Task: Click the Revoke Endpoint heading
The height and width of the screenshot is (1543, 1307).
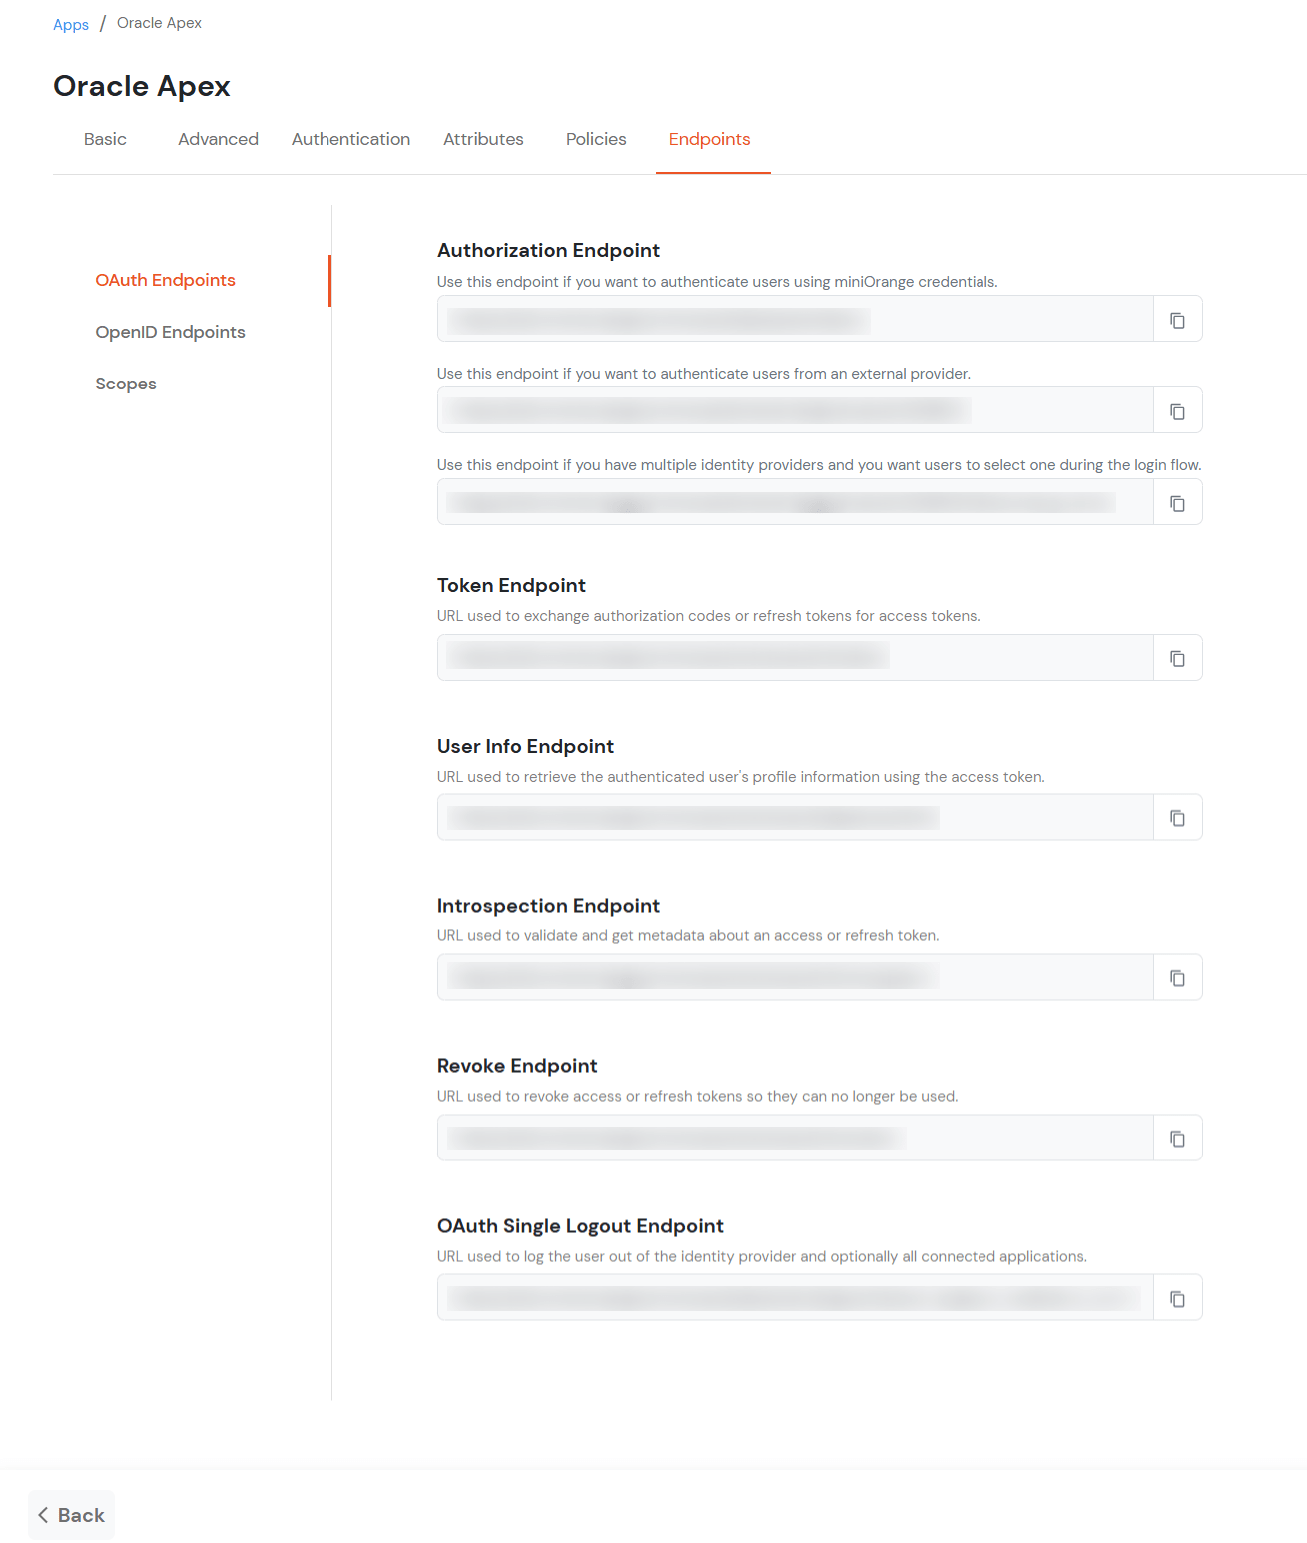Action: click(x=517, y=1066)
